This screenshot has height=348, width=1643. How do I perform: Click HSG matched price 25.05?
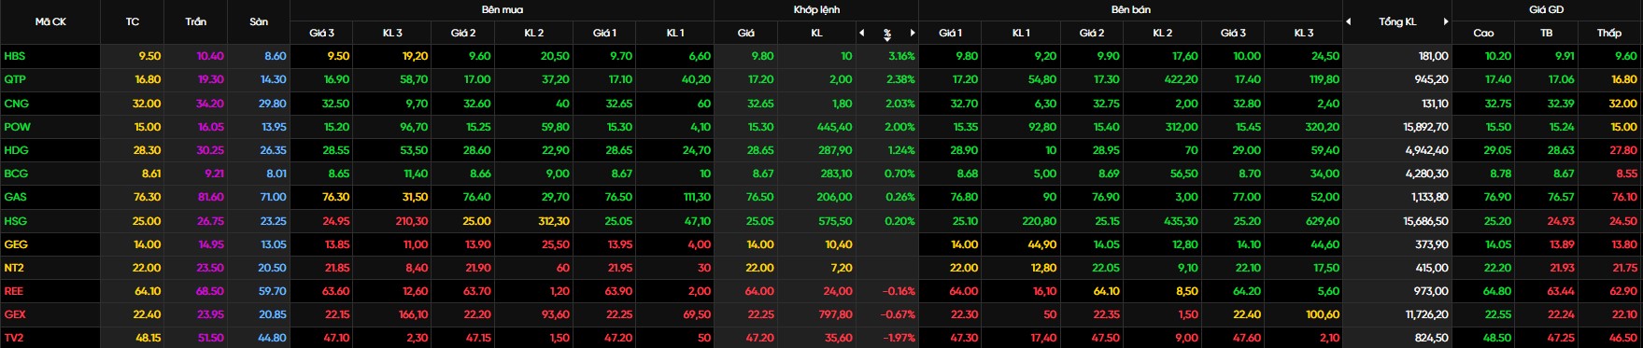[x=760, y=221]
